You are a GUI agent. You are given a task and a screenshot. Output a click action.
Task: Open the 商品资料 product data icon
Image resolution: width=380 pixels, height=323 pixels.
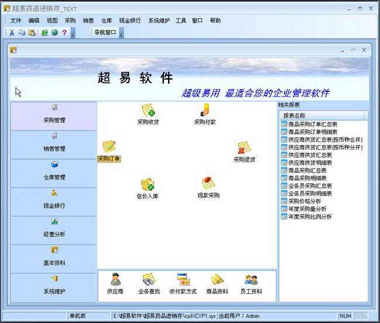217,284
